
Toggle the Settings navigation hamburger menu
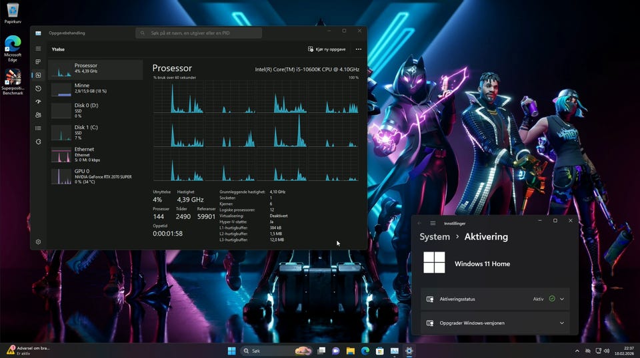[433, 224]
